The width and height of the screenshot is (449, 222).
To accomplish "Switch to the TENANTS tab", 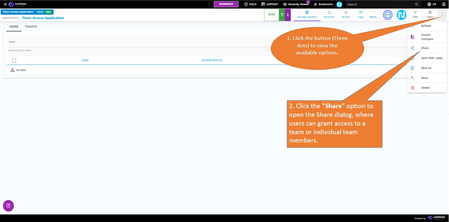I will click(x=31, y=27).
